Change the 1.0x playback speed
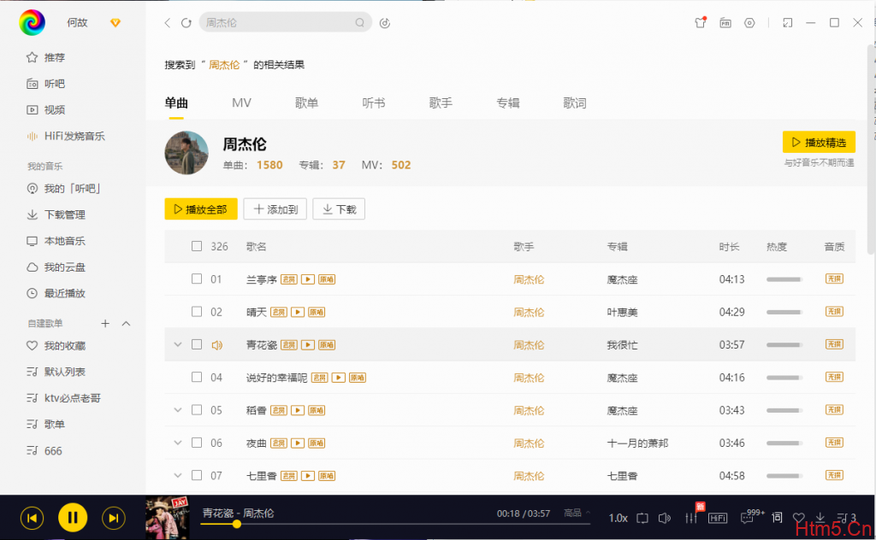The height and width of the screenshot is (540, 876). (x=618, y=519)
